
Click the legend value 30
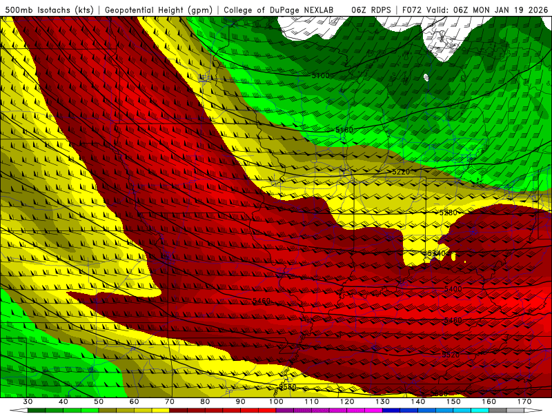point(28,402)
